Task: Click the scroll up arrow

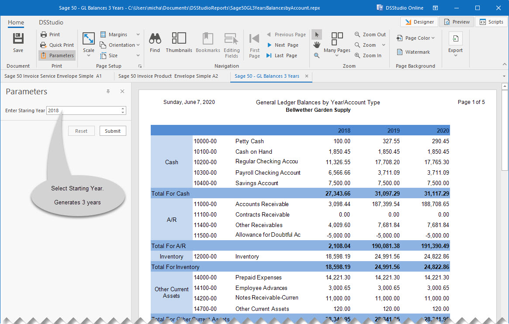Action: coord(505,86)
